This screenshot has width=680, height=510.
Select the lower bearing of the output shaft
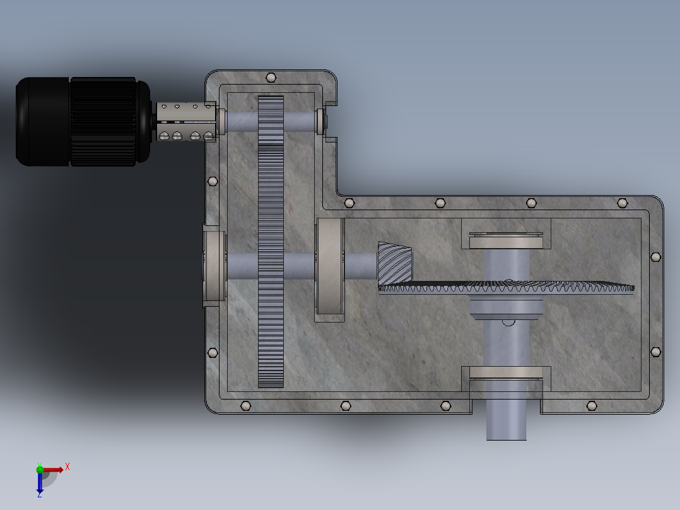pos(506,373)
